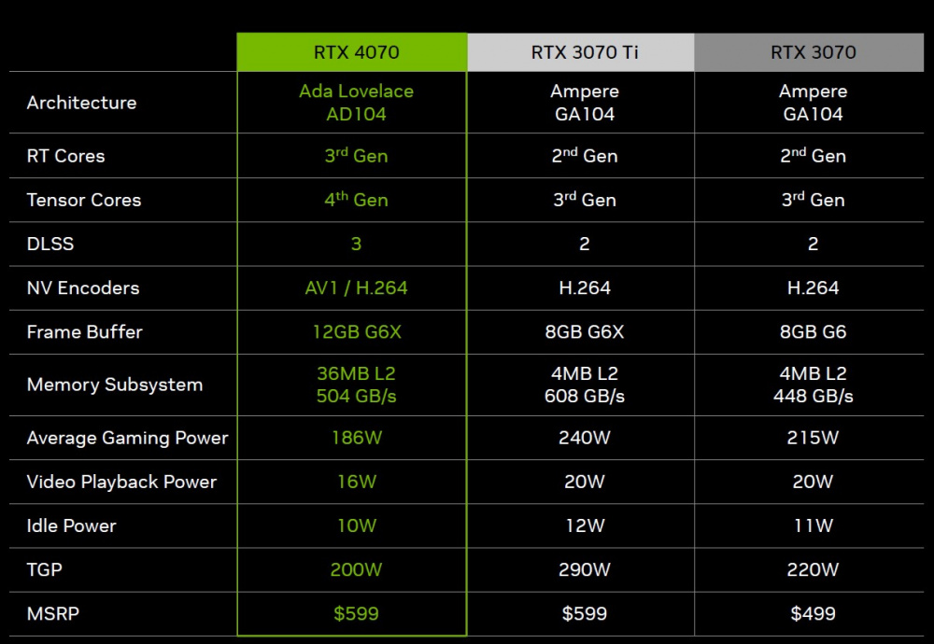This screenshot has height=644, width=934.
Task: Click the 186W value
Action: 357,438
